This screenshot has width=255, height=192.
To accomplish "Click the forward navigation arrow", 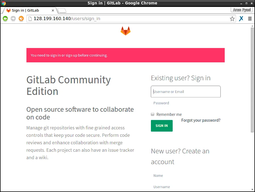I will [x=13, y=18].
